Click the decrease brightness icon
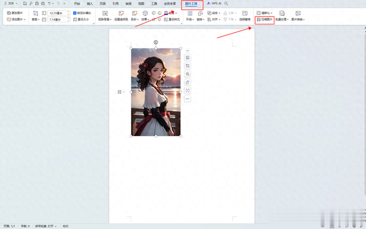Image resolution: width=366 pixels, height=229 pixels. point(160,19)
